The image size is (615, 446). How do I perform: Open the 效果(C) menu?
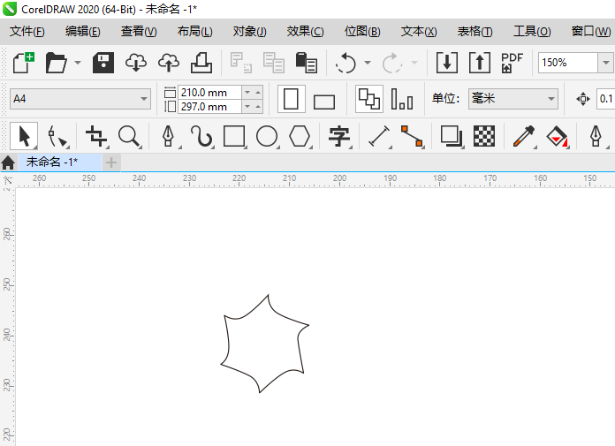tap(305, 32)
